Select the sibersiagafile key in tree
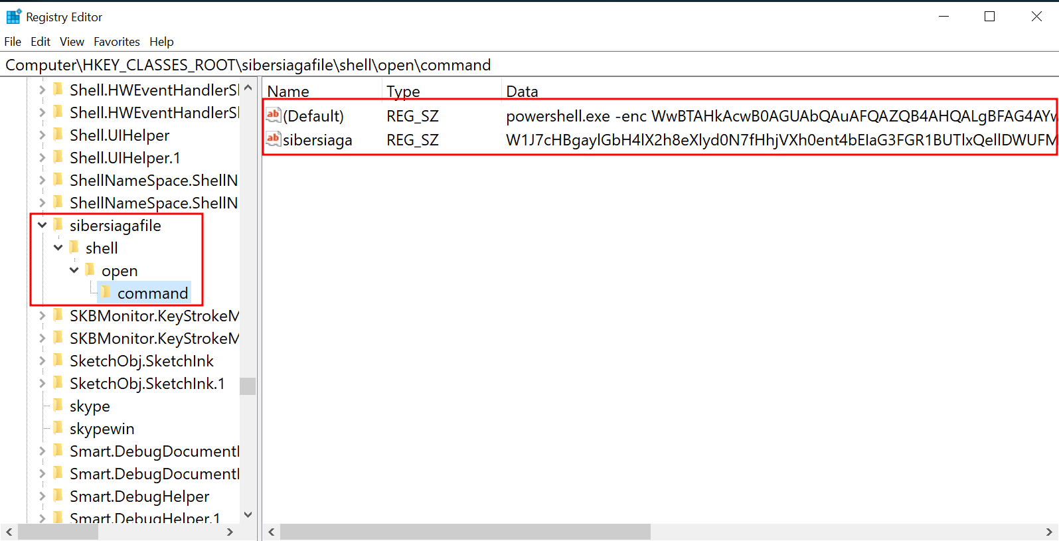Image resolution: width=1059 pixels, height=541 pixels. tap(116, 225)
